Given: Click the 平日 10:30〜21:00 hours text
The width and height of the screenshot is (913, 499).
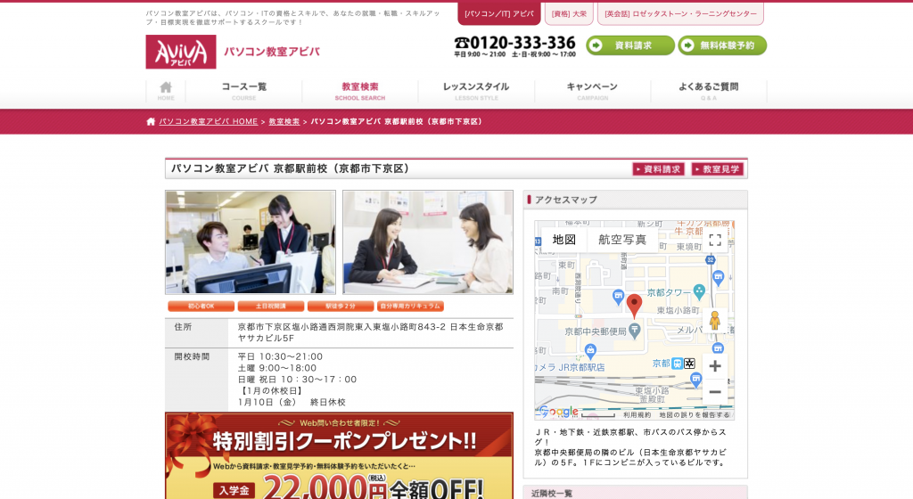Looking at the screenshot, I should coord(280,356).
